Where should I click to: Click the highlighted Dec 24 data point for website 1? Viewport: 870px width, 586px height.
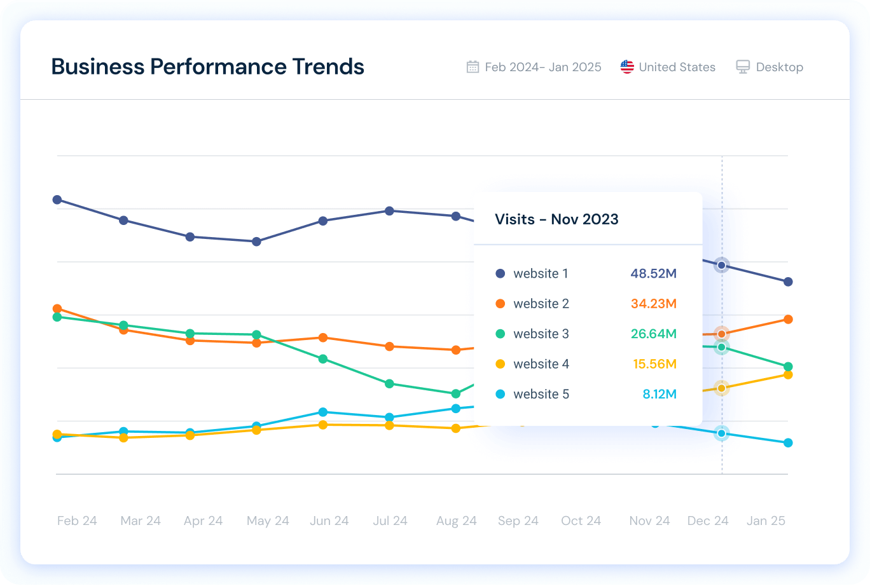721,265
